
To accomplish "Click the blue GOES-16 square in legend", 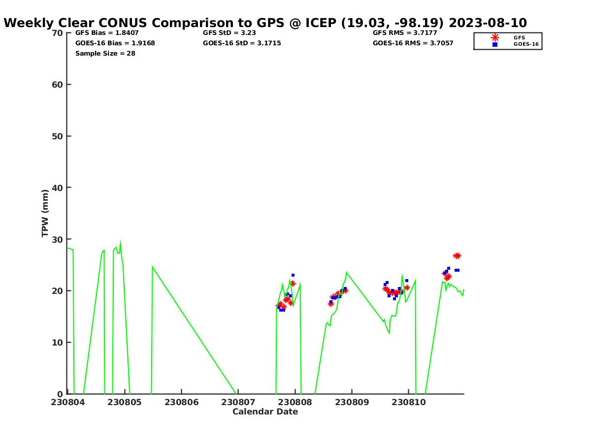I will pyautogui.click(x=494, y=44).
